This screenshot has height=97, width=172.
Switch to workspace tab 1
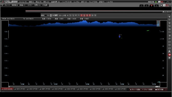pos(142,6)
